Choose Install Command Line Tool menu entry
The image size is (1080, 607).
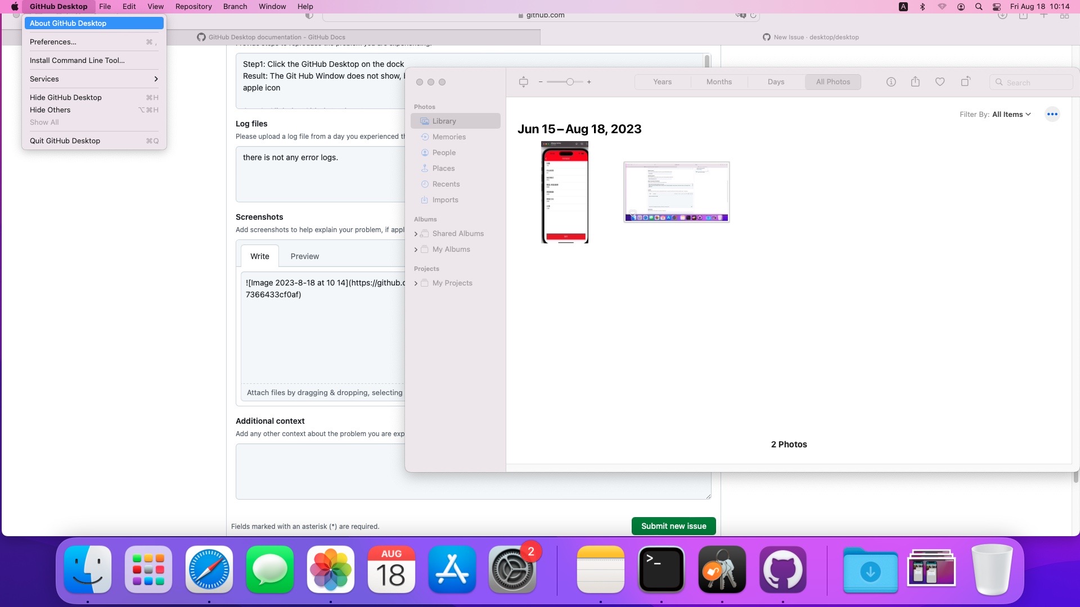(77, 60)
